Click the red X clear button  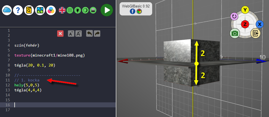click(x=60, y=33)
